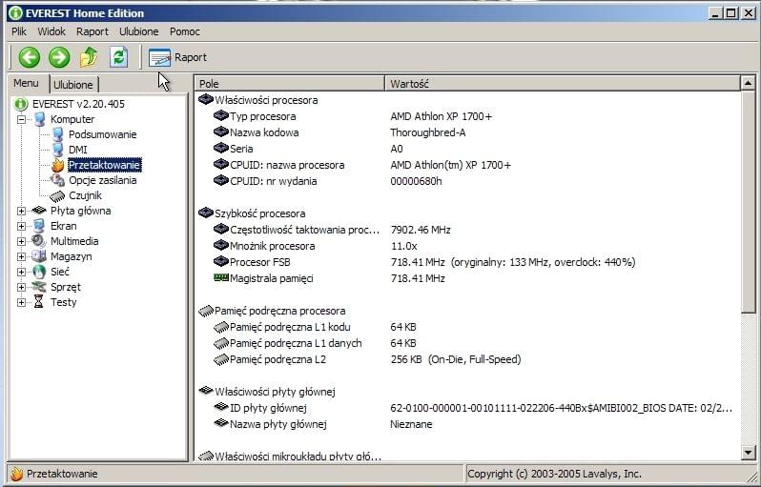Expand the Testy node

[21, 303]
